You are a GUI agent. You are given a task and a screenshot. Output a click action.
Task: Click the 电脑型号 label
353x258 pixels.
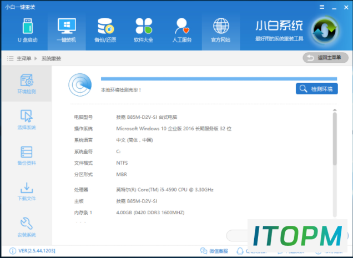tap(83, 117)
